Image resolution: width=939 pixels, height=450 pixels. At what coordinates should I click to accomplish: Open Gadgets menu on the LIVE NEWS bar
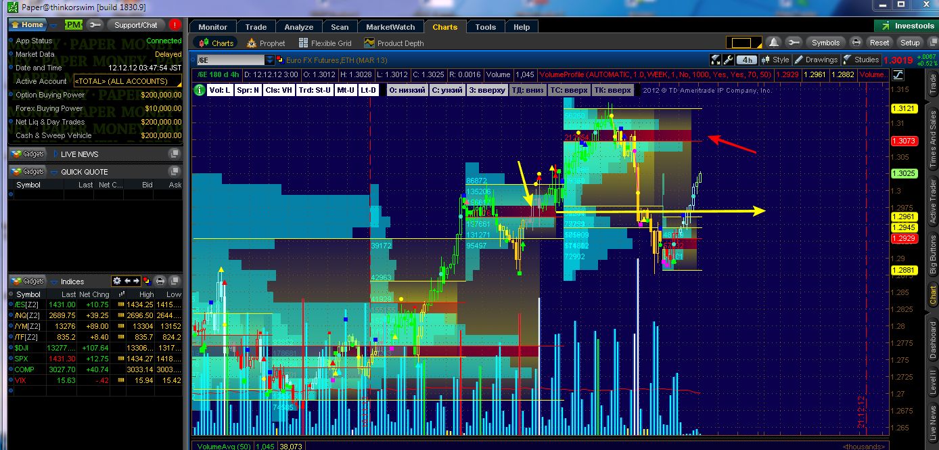(x=27, y=154)
